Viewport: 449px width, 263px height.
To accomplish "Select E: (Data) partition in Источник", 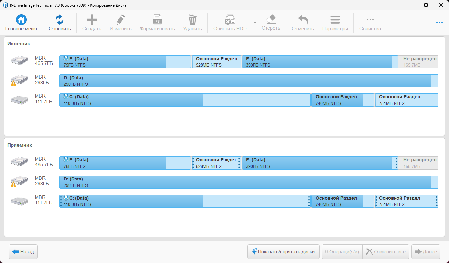I will coord(125,62).
